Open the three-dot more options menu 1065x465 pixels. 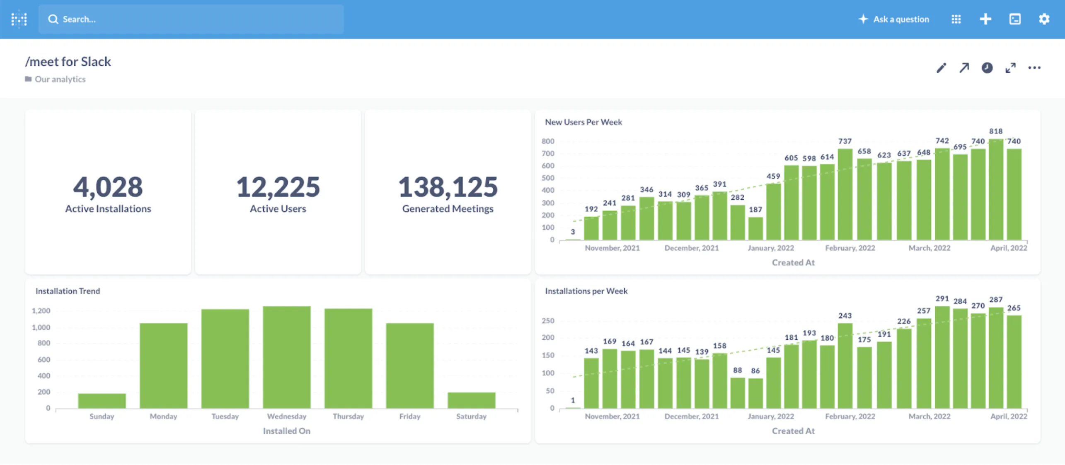pos(1034,68)
